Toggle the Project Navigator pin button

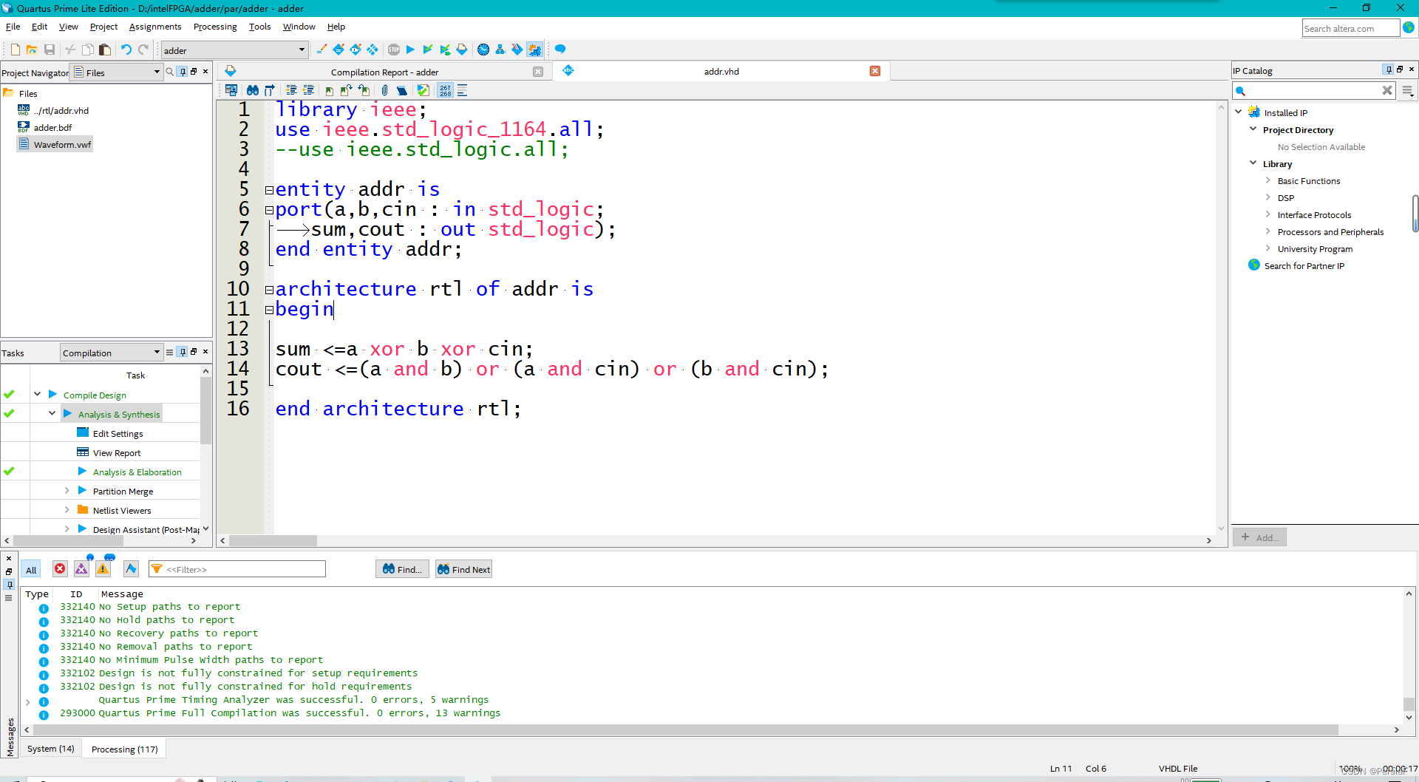coord(183,72)
